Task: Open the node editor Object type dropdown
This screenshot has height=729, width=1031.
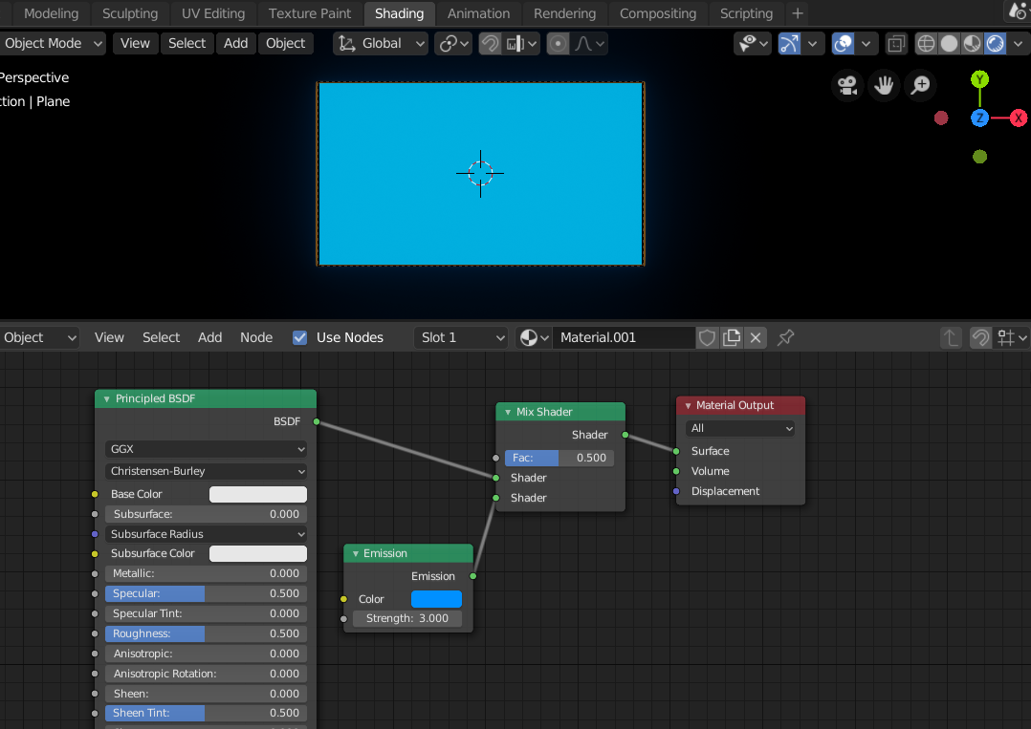Action: (x=39, y=337)
